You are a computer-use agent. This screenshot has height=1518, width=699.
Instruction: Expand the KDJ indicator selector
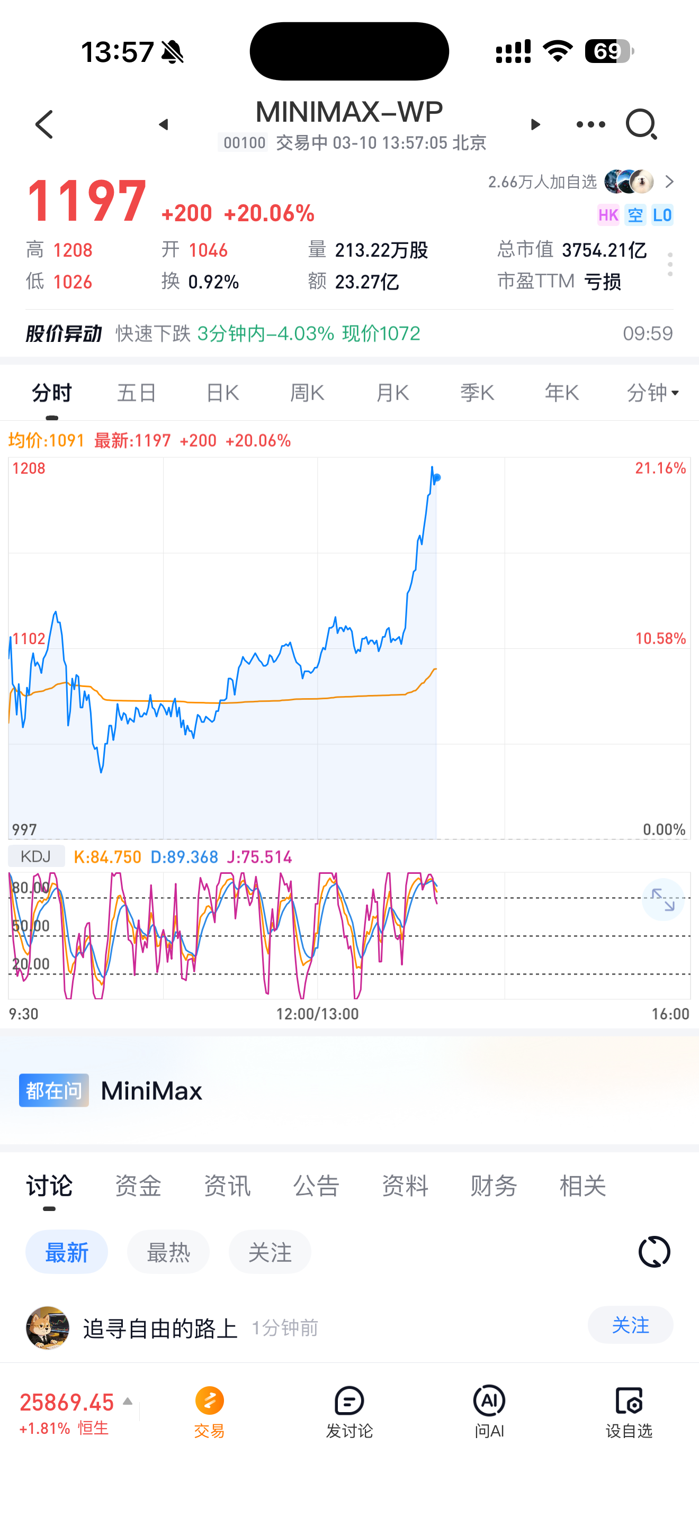tap(36, 856)
